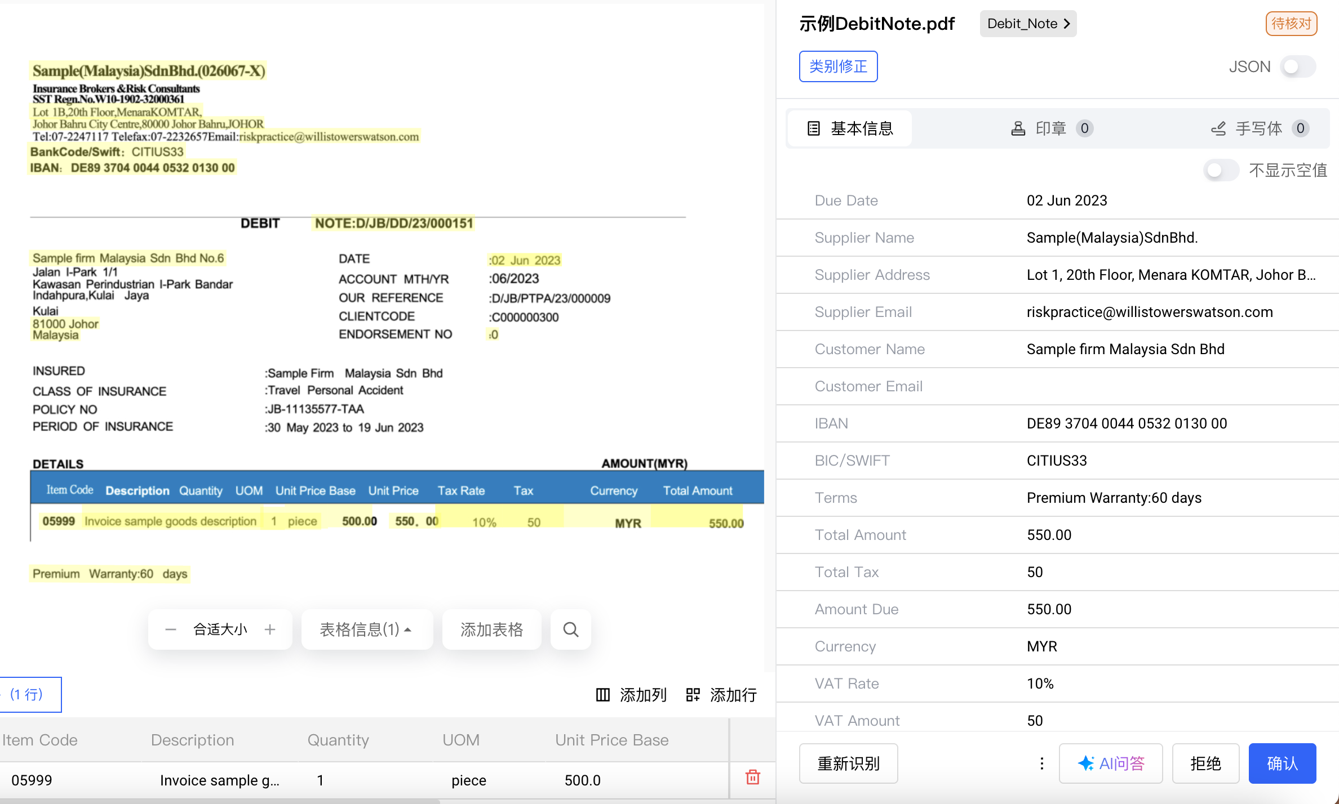Image resolution: width=1339 pixels, height=804 pixels.
Task: Toggle 不显示空值 switch on
Action: point(1220,170)
